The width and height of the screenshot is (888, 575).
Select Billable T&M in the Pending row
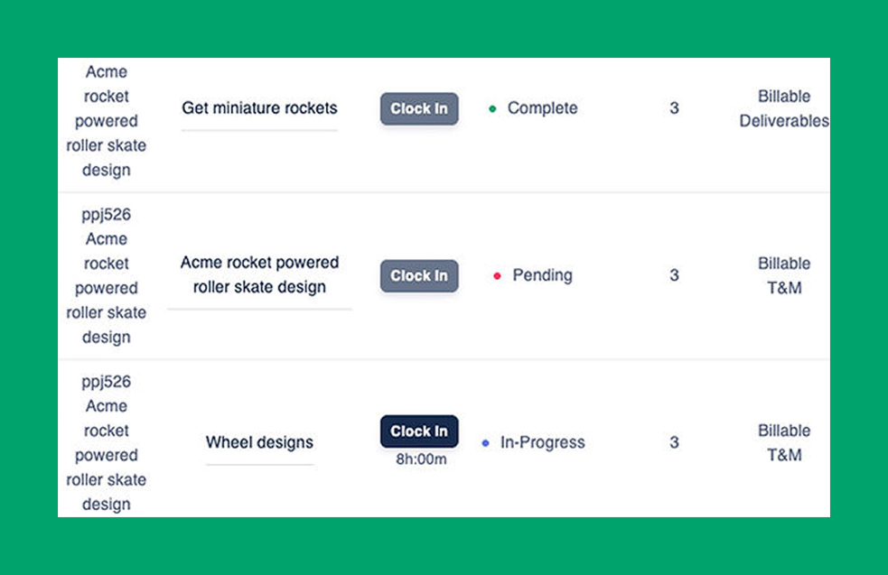coord(783,275)
